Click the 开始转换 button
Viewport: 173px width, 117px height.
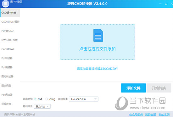[159, 88]
